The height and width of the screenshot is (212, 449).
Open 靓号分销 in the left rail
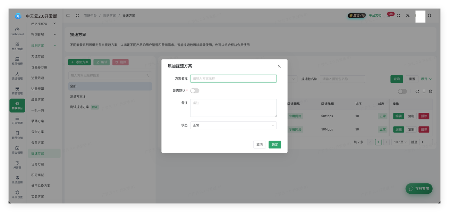click(x=17, y=135)
